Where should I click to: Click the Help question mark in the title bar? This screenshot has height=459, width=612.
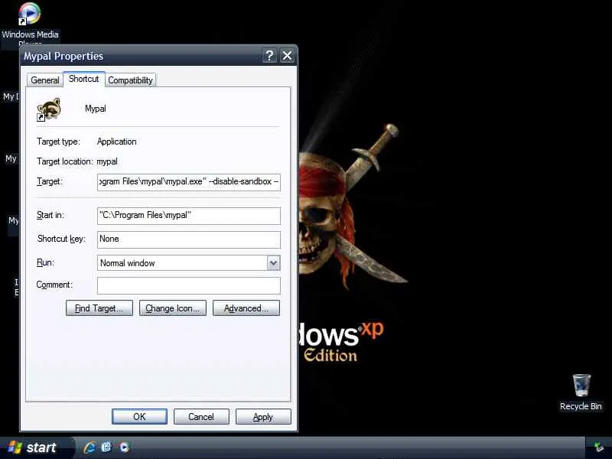point(269,56)
